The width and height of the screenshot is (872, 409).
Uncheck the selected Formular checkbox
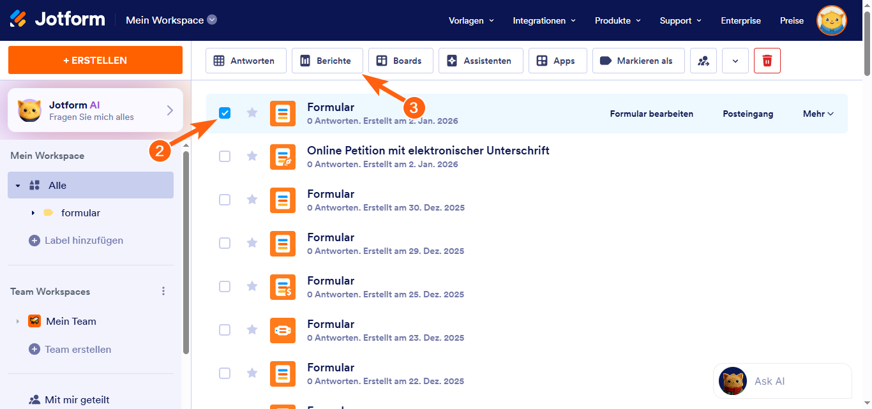coord(225,113)
